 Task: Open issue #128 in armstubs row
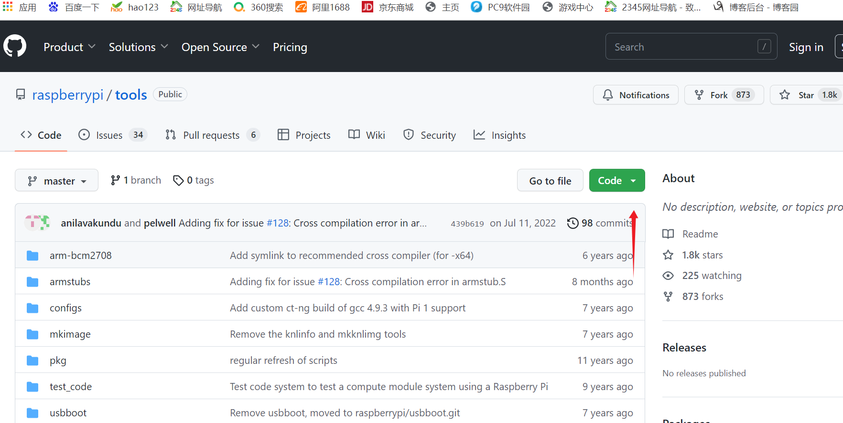[x=328, y=281]
